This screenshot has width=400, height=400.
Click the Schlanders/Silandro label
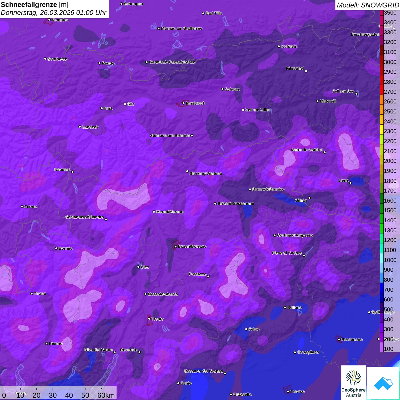85,217
